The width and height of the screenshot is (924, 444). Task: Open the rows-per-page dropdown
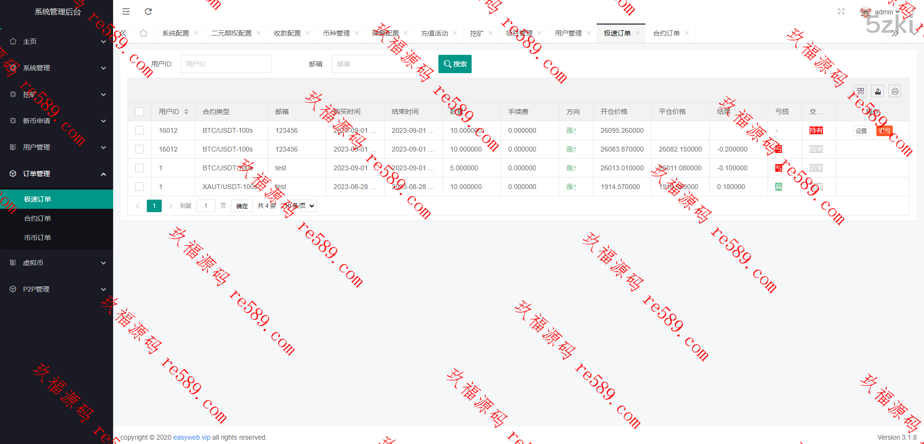[299, 206]
